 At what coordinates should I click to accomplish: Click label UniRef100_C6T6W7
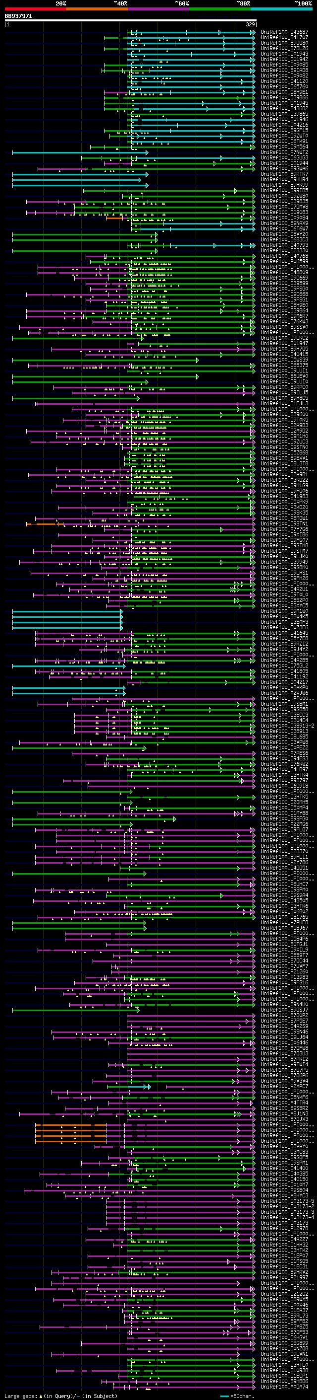click(x=284, y=229)
